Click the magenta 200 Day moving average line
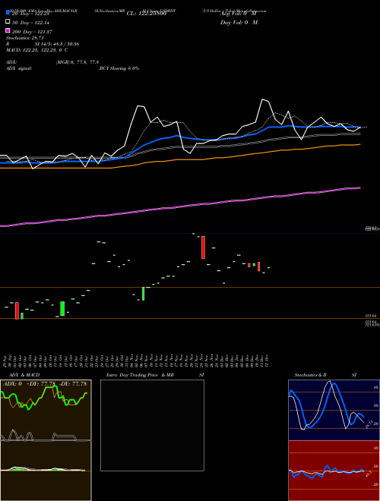The width and height of the screenshot is (380, 501). 179,207
